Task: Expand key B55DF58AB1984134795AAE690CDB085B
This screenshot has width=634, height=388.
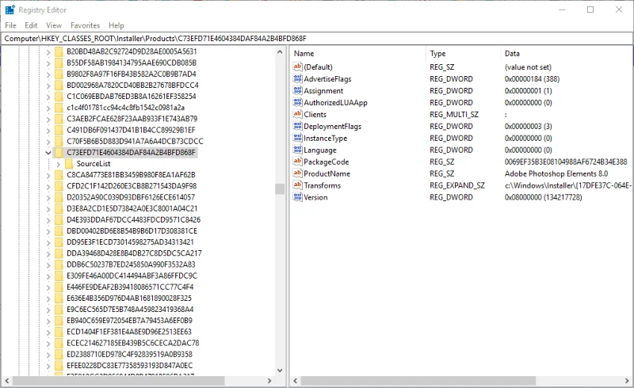Action: pos(48,63)
